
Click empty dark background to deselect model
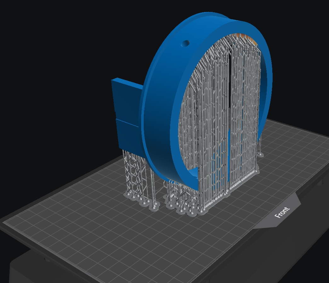click(52, 63)
